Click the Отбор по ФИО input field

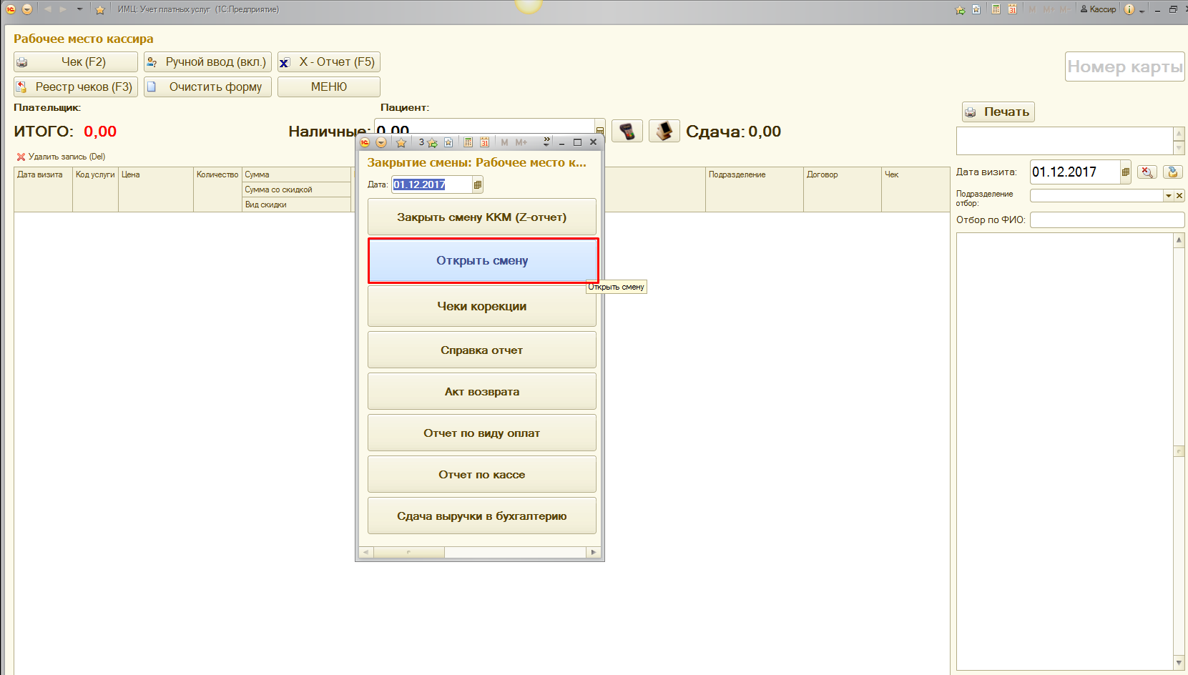(1106, 220)
